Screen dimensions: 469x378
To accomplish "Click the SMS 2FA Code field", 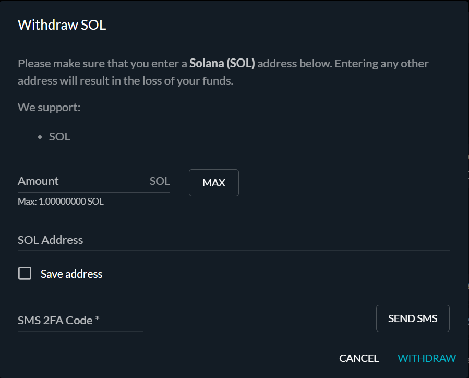I will [x=80, y=321].
